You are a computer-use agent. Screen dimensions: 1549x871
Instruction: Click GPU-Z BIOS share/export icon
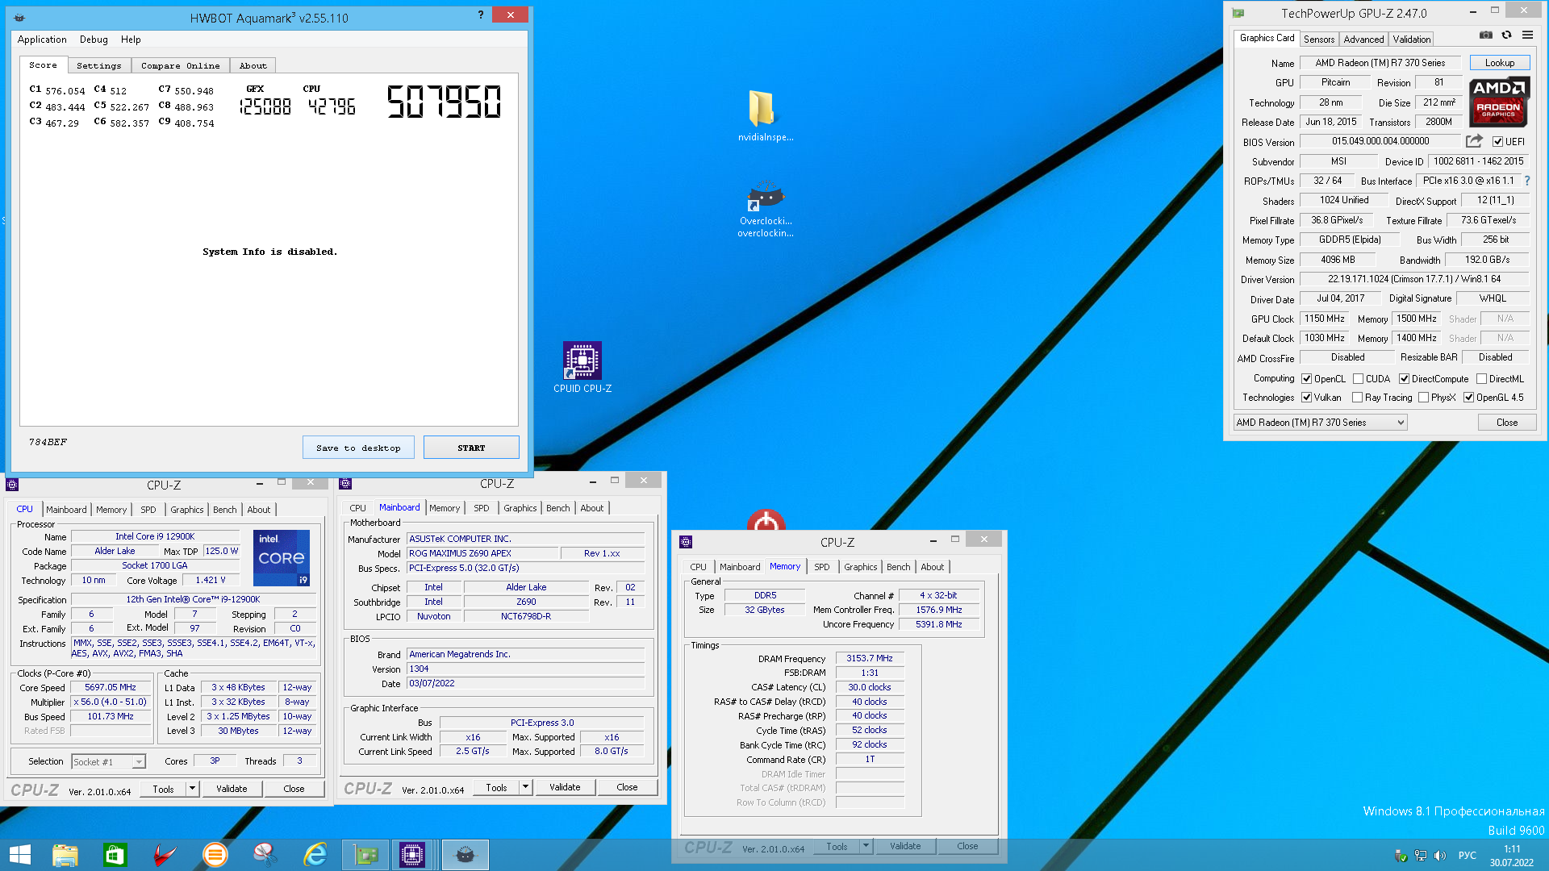1474,141
